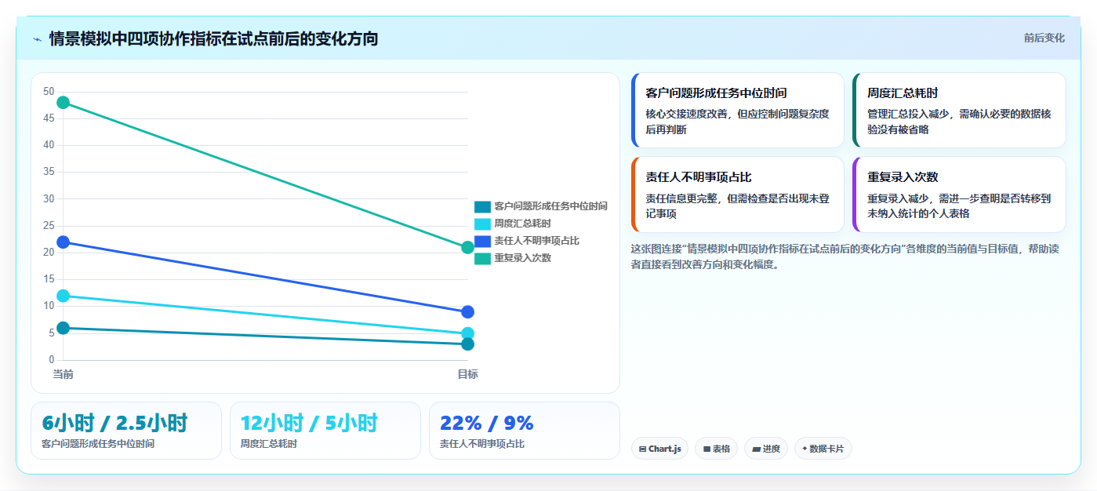
Task: Click the text 重复录入减少
Action: (x=898, y=198)
